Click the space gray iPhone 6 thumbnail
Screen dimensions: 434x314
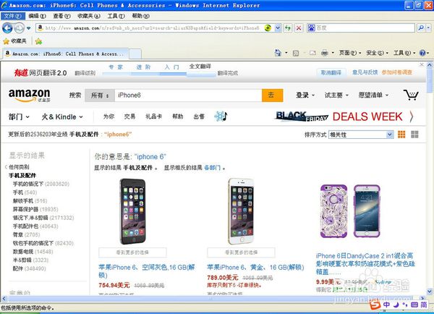(x=132, y=211)
